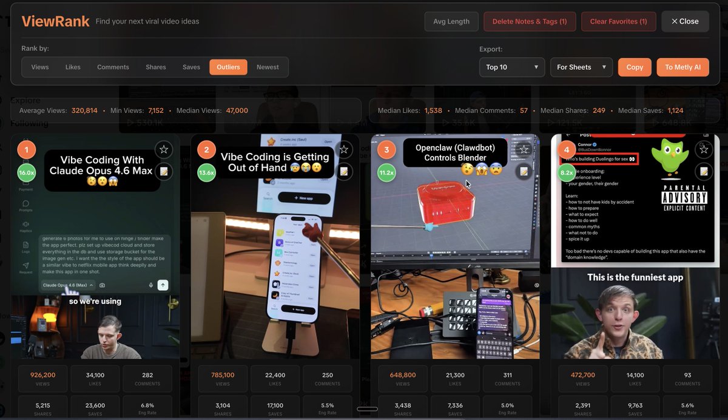Send results To Metly AI

pos(682,67)
